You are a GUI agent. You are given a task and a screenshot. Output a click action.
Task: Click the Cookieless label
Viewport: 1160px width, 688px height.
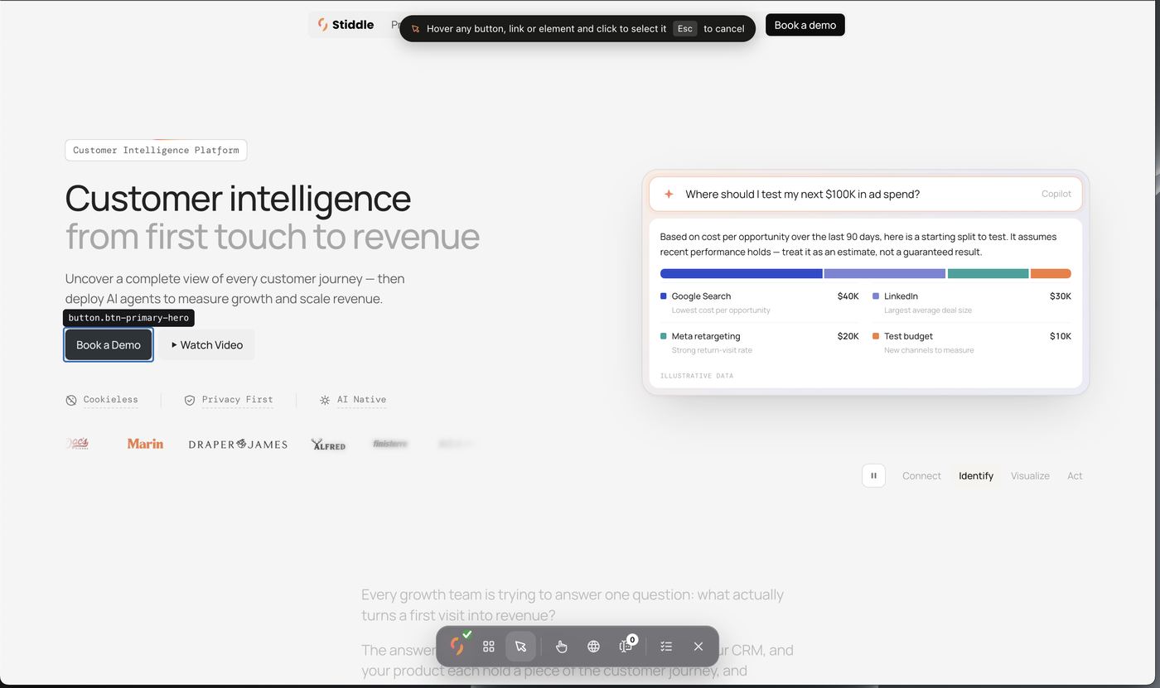(110, 400)
